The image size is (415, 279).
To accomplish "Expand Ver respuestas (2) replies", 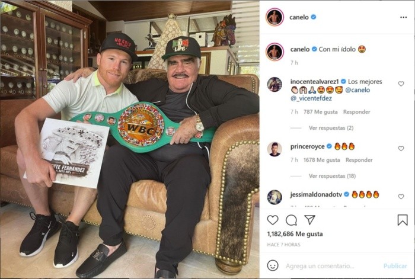I will click(331, 128).
